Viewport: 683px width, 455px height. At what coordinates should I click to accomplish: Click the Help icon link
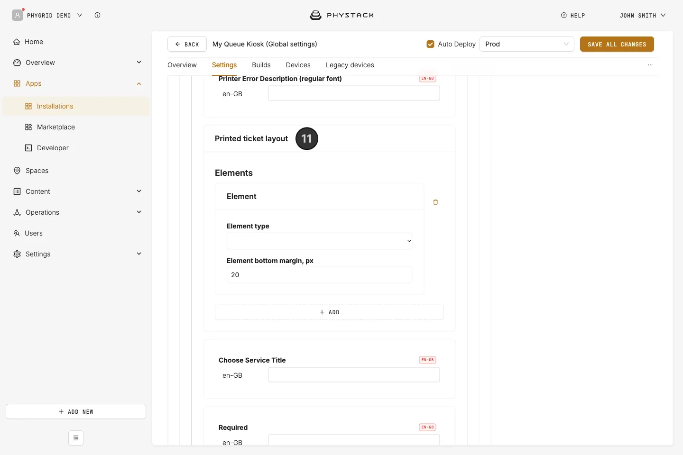[573, 15]
